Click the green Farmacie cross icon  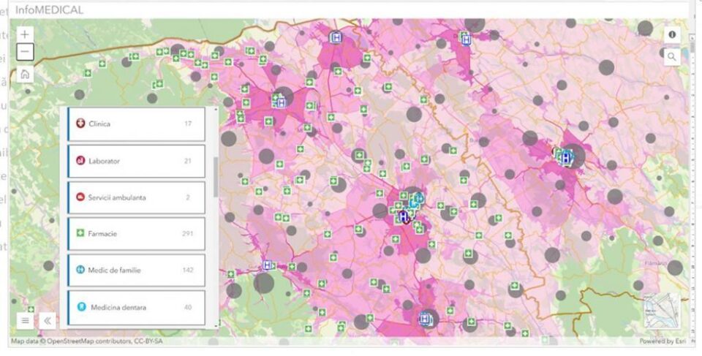click(x=80, y=233)
